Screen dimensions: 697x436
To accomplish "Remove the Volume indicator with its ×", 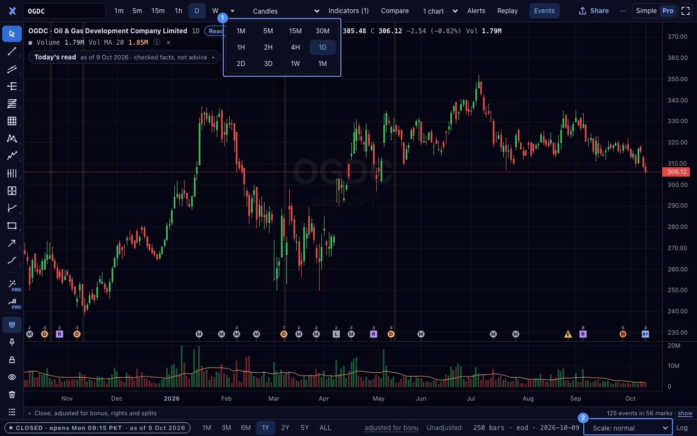I will click(x=168, y=42).
